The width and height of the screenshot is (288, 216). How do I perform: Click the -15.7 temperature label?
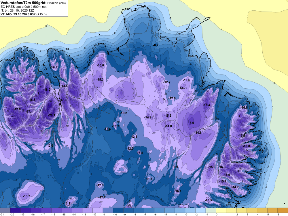pyautogui.click(x=223, y=182)
